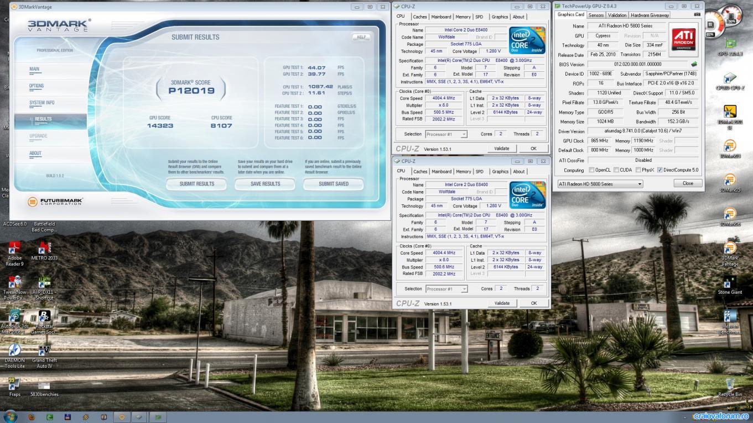
Task: Select the AvP_DX11 Shortcut desktop icon
Action: pos(44,288)
